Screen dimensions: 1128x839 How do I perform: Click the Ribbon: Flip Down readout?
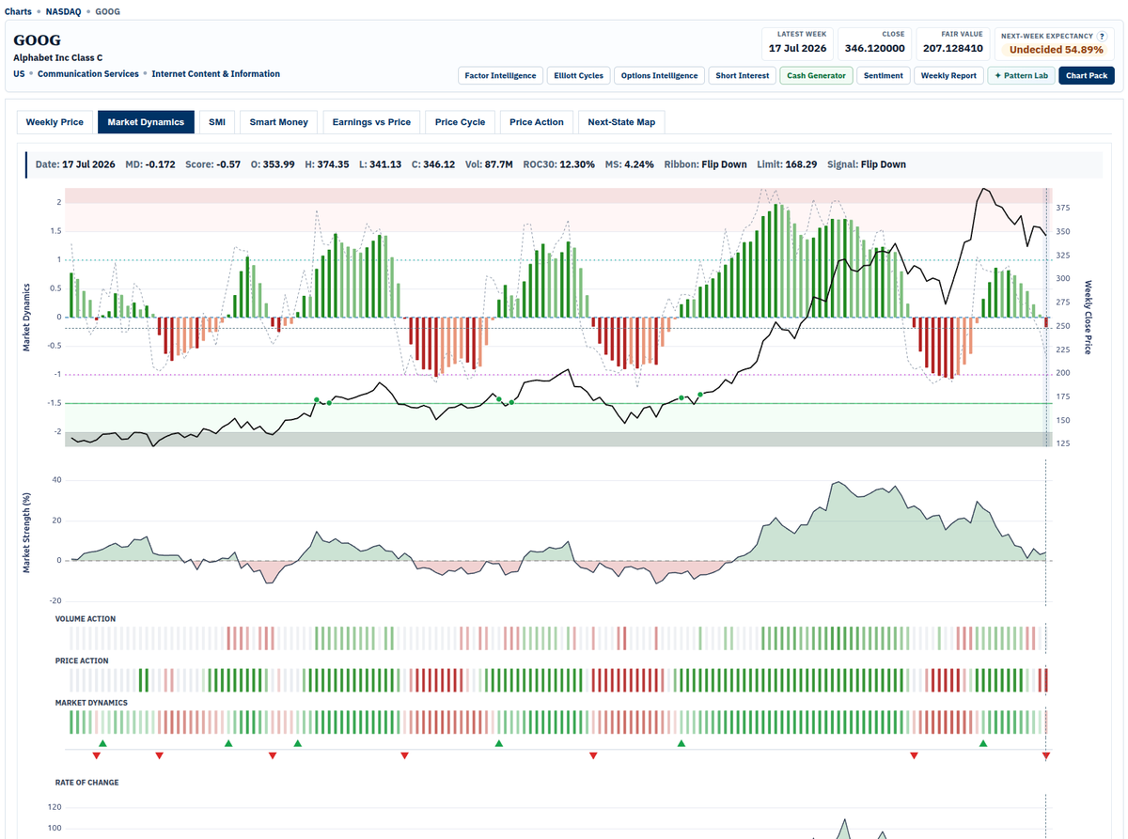tap(705, 164)
